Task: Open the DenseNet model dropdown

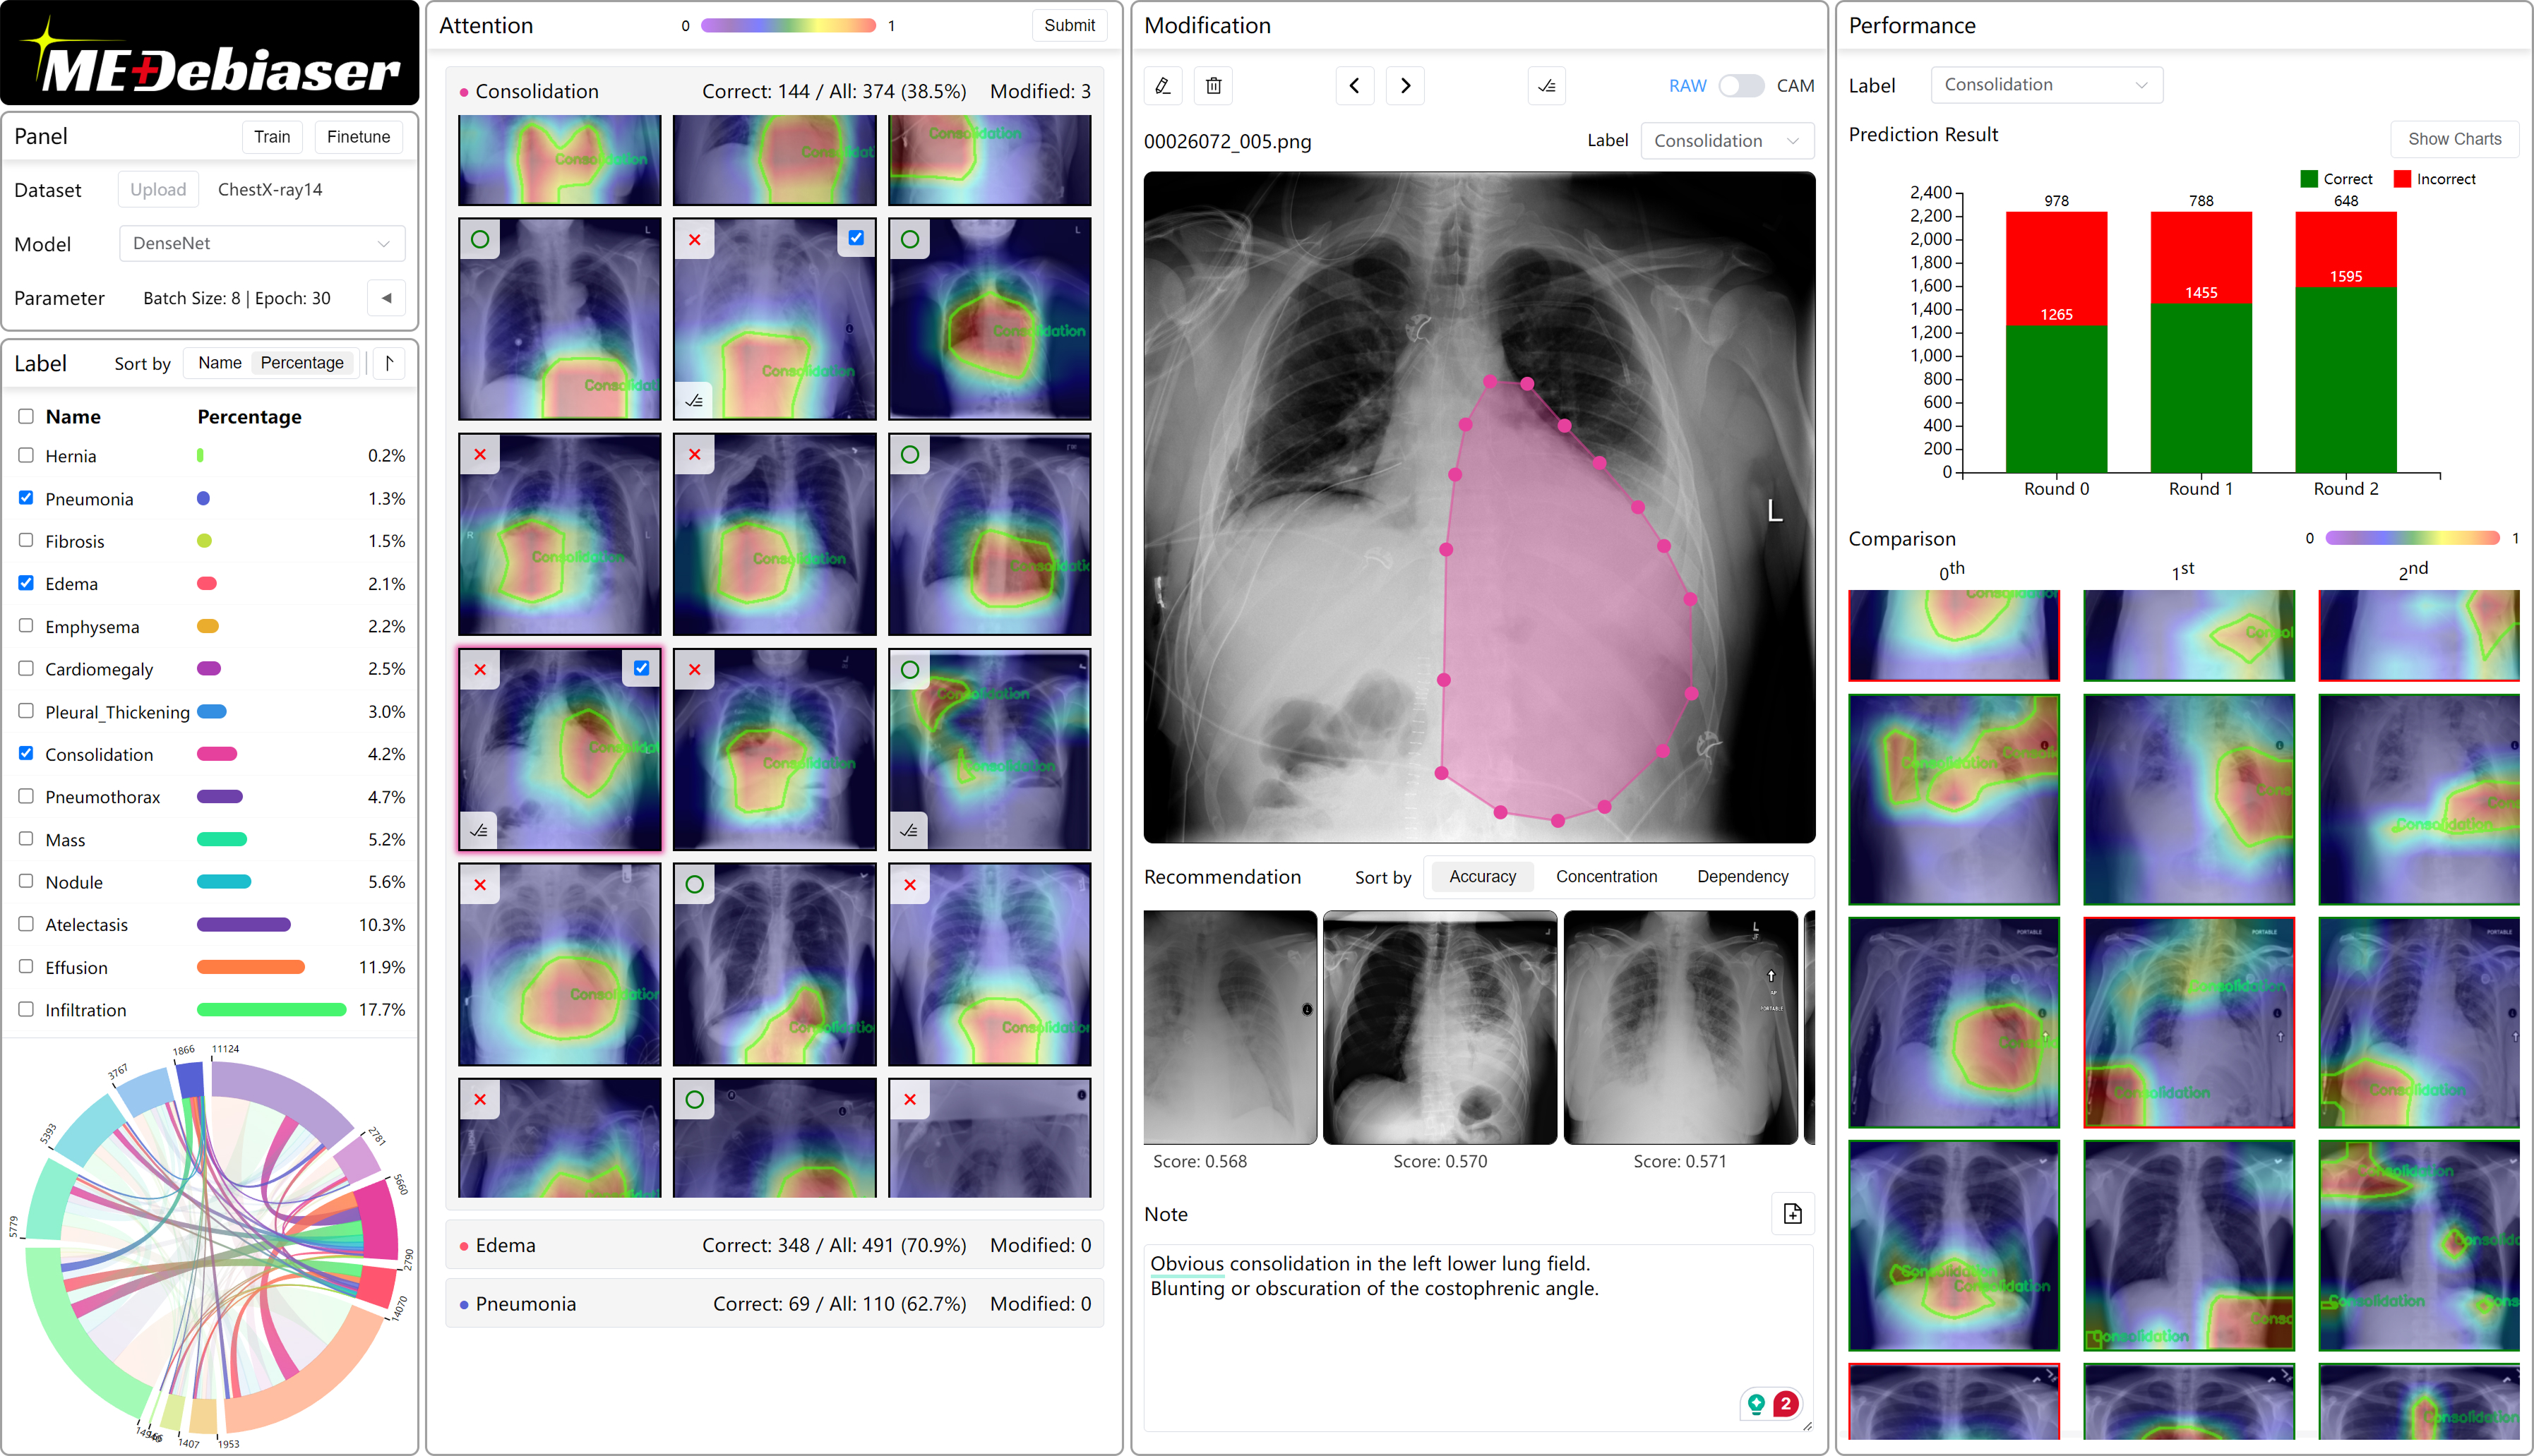Action: point(261,243)
